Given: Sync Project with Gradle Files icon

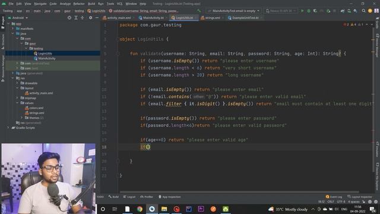Looking at the screenshot, I should tap(343, 11).
